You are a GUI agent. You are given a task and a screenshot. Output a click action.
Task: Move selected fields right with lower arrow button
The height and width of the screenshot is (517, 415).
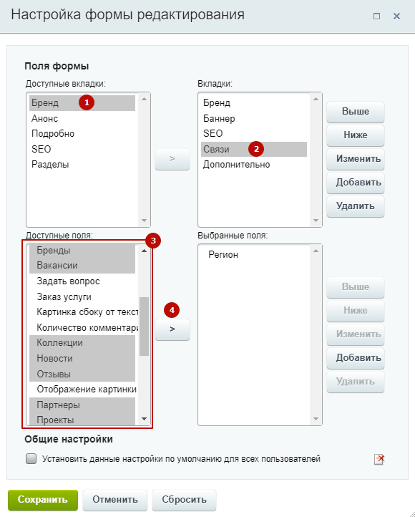pyautogui.click(x=172, y=329)
